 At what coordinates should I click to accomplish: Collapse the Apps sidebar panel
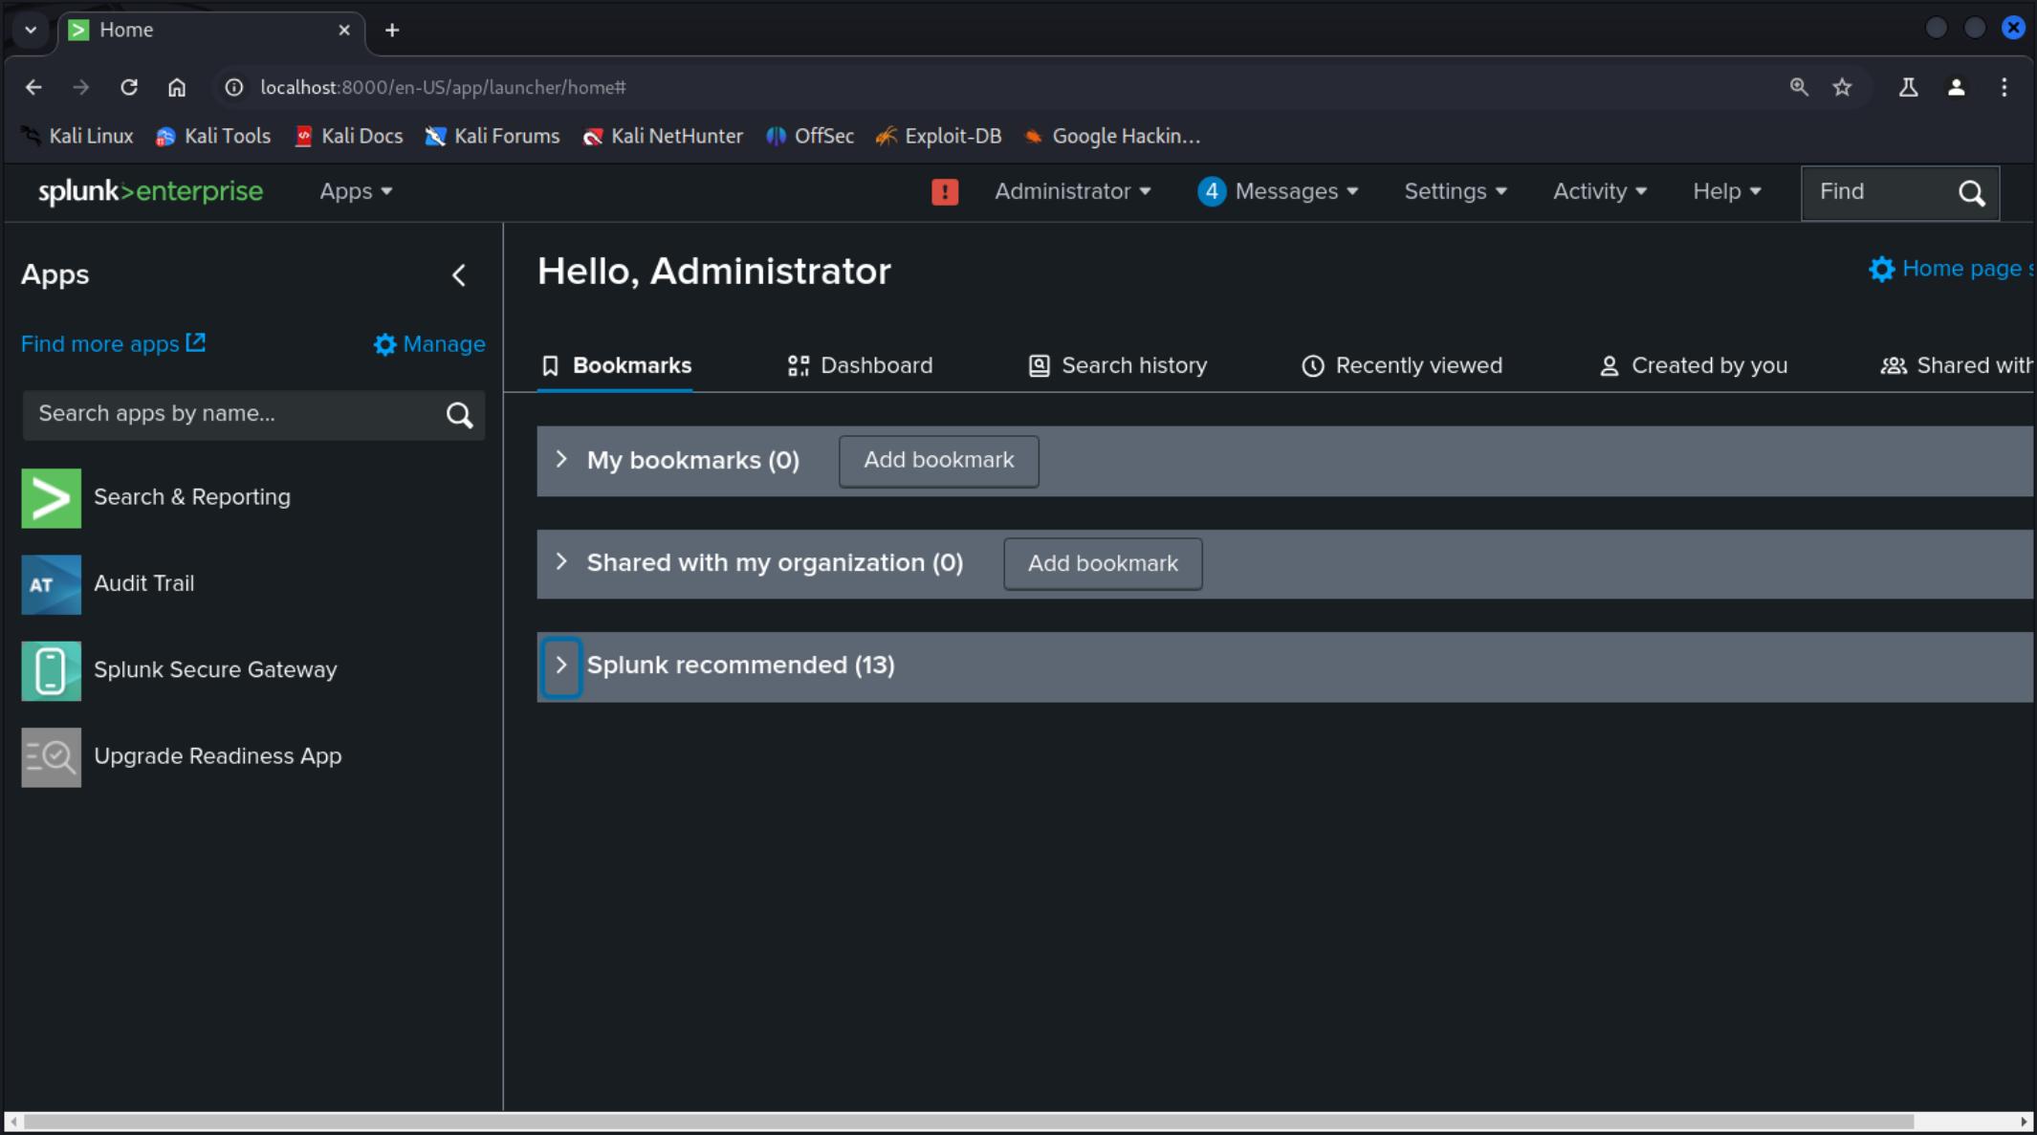click(459, 275)
